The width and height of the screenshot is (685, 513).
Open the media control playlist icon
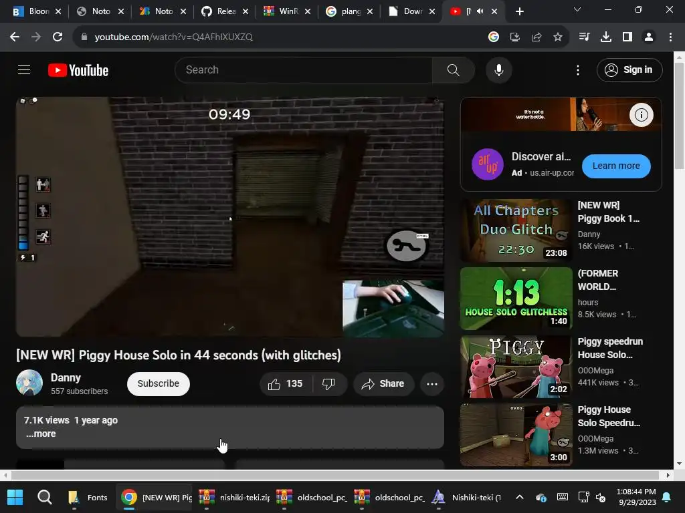click(584, 37)
